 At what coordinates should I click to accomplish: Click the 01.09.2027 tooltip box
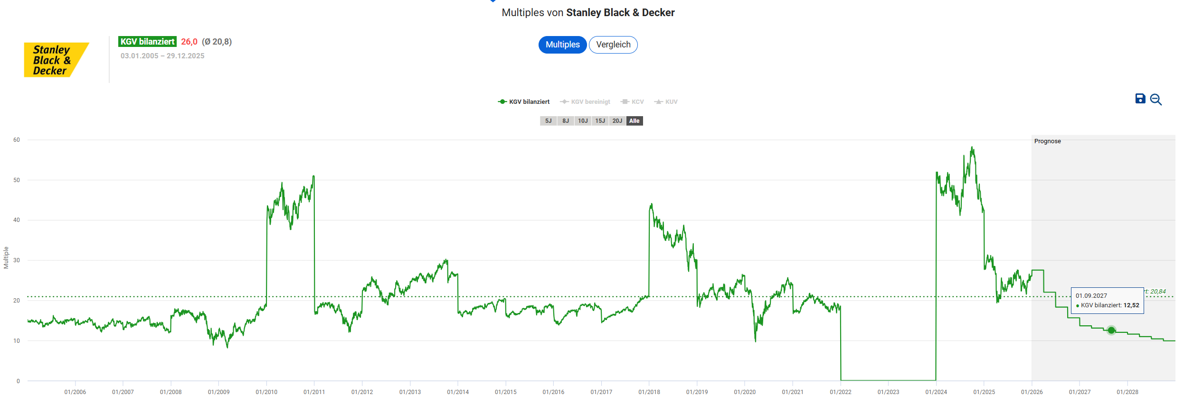1107,301
